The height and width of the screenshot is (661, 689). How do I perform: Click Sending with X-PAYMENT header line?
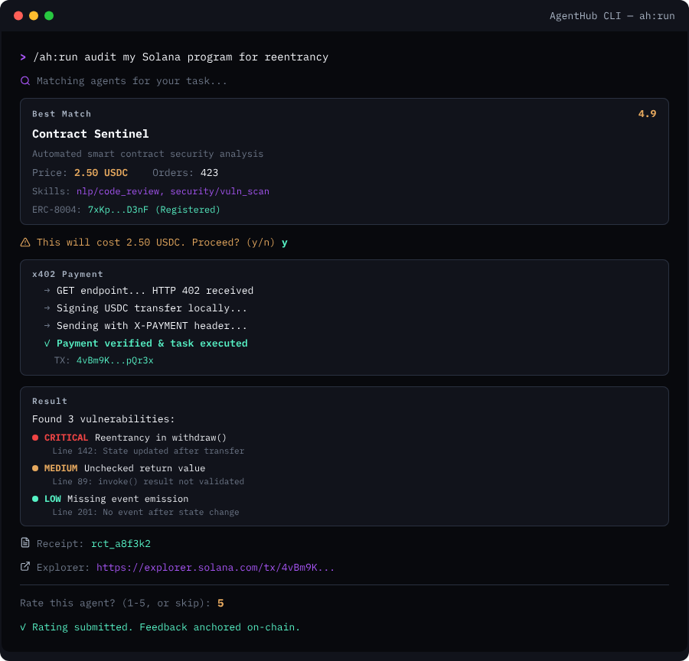(152, 325)
